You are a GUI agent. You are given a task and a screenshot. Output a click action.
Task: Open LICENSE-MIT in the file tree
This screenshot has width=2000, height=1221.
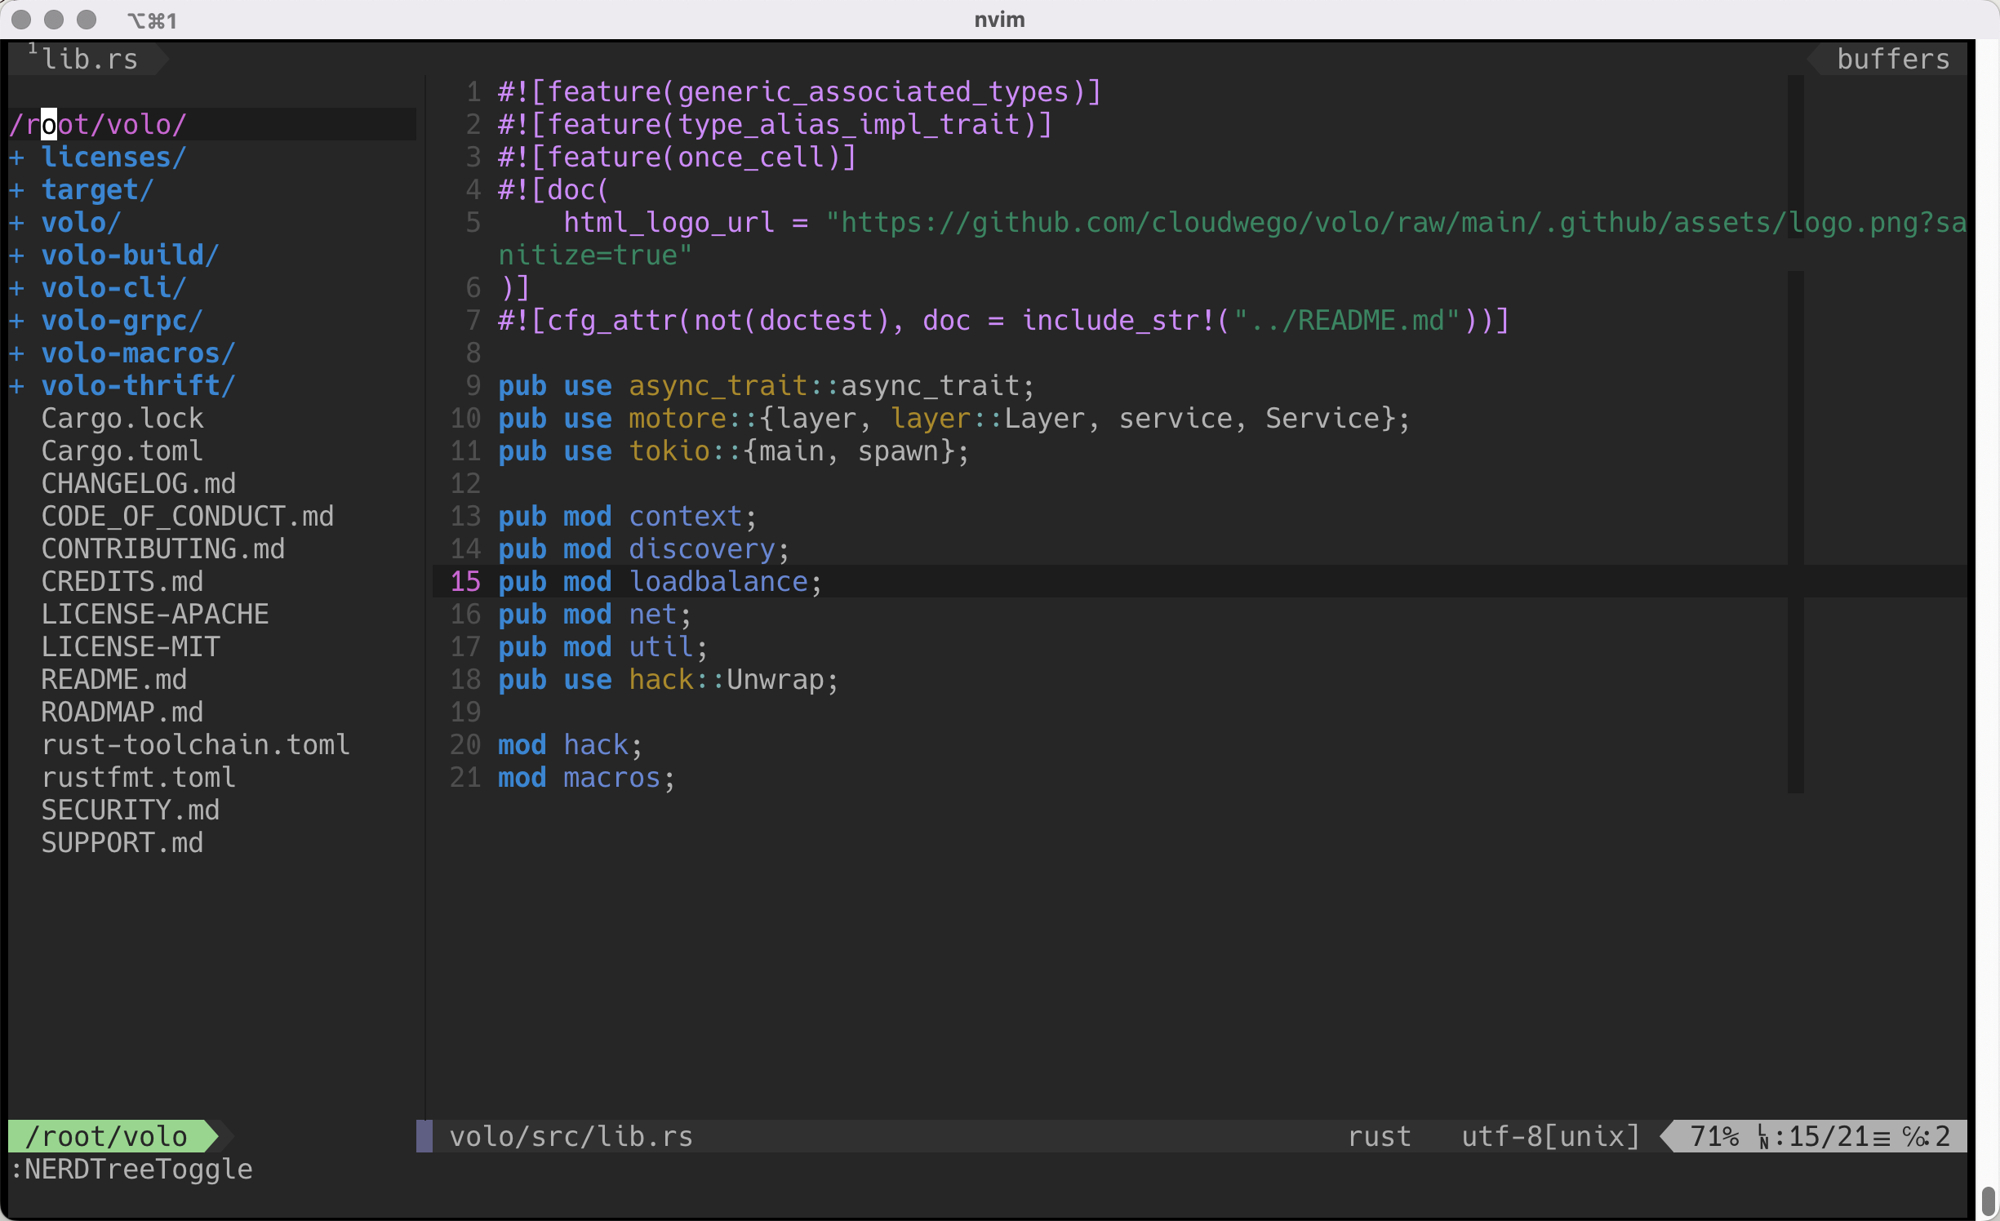coord(131,646)
